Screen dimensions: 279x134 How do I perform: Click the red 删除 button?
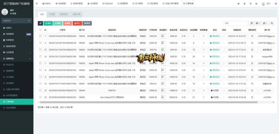(x=68, y=23)
